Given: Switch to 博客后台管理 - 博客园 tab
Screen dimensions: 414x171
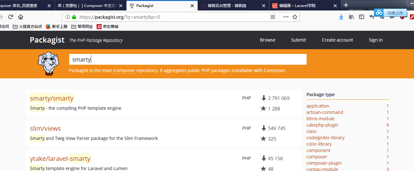Looking at the screenshot, I should click(x=234, y=5).
